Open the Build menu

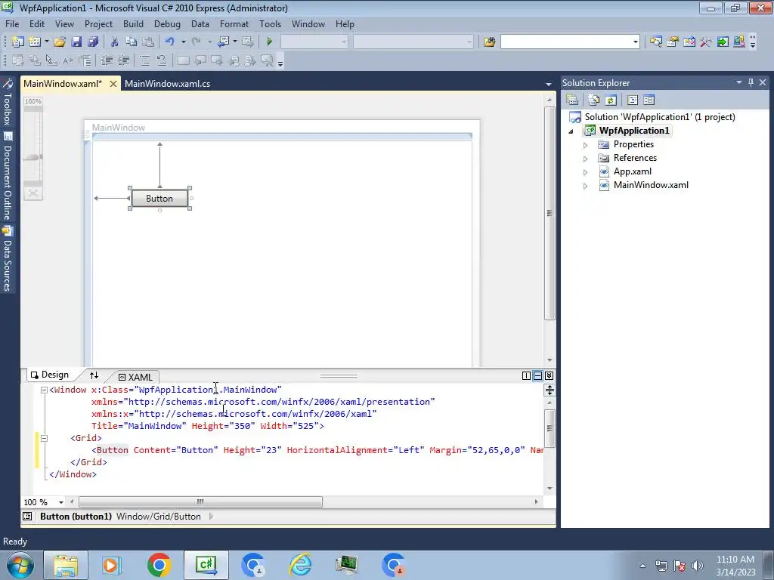pyautogui.click(x=133, y=23)
